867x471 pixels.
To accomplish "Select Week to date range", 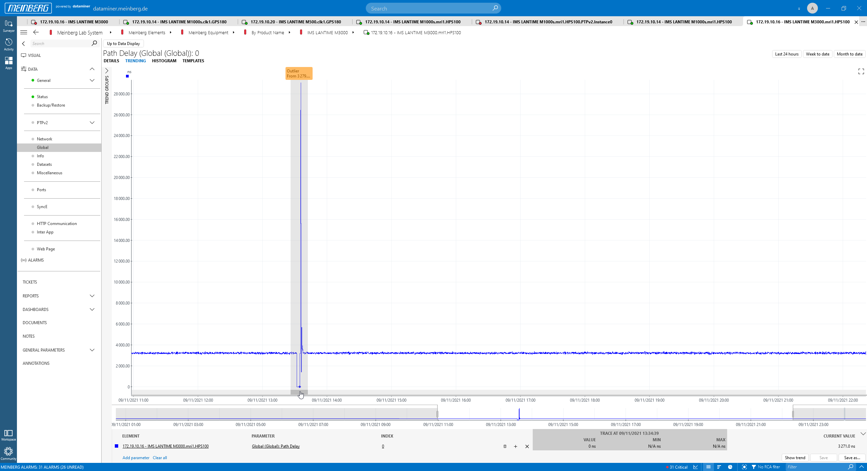I will pos(818,54).
